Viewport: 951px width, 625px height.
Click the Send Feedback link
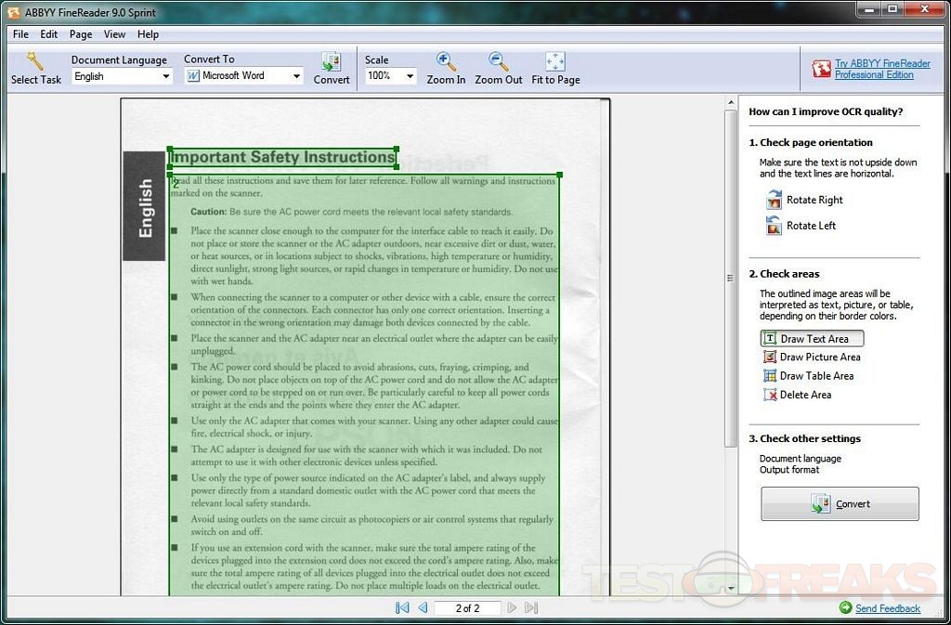click(888, 608)
